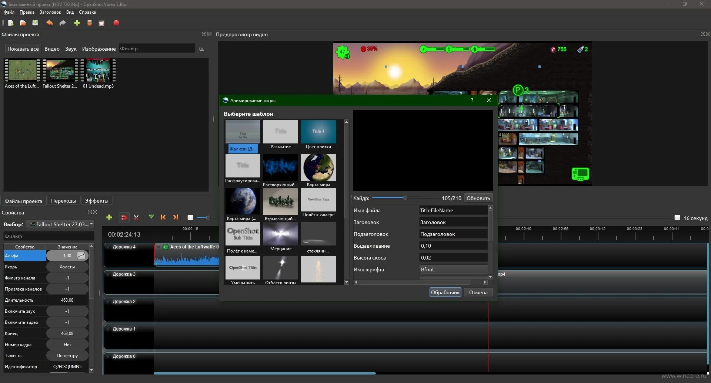Collapse the Дорожка 4 track

108,247
